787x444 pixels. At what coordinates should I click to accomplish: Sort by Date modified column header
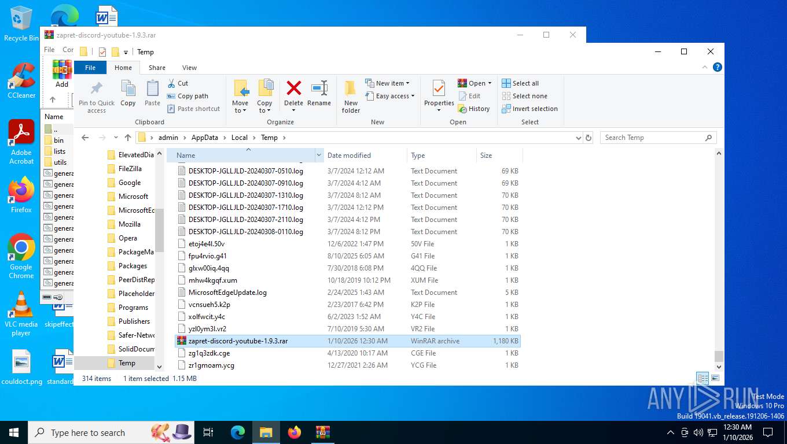point(365,156)
